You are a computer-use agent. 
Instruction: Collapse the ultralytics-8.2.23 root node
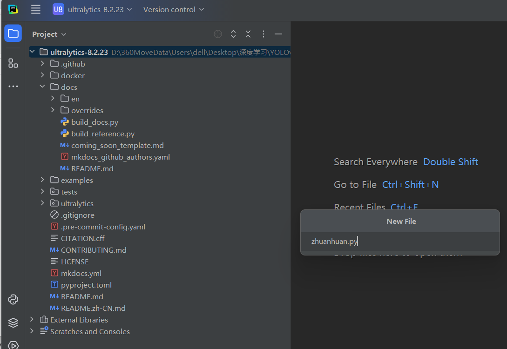pyautogui.click(x=32, y=52)
